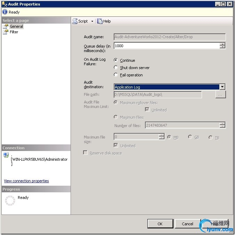Select the GB size unit
The height and width of the screenshot is (235, 235).
click(190, 137)
